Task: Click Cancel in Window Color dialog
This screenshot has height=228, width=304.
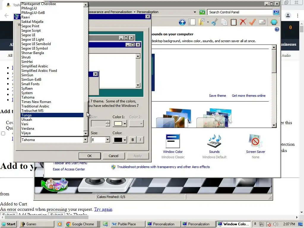Action: [113, 156]
